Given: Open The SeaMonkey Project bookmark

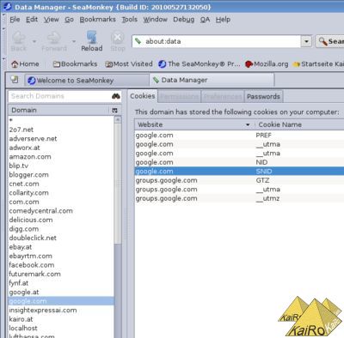Looking at the screenshot, I should (x=200, y=64).
